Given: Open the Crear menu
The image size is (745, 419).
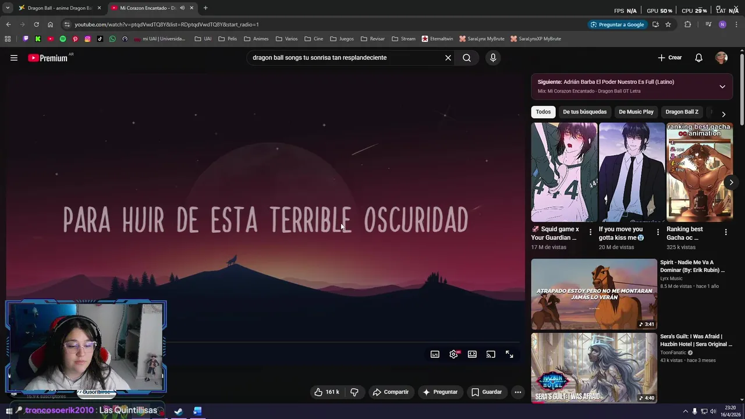Looking at the screenshot, I should 670,58.
